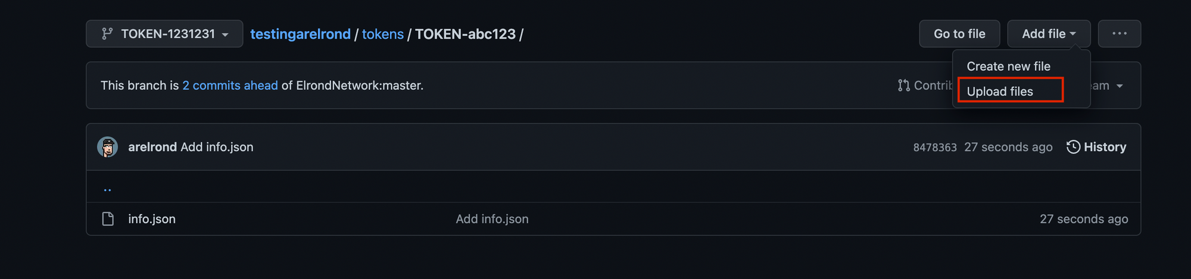
Task: Open the 2 commits ahead link
Action: 230,86
